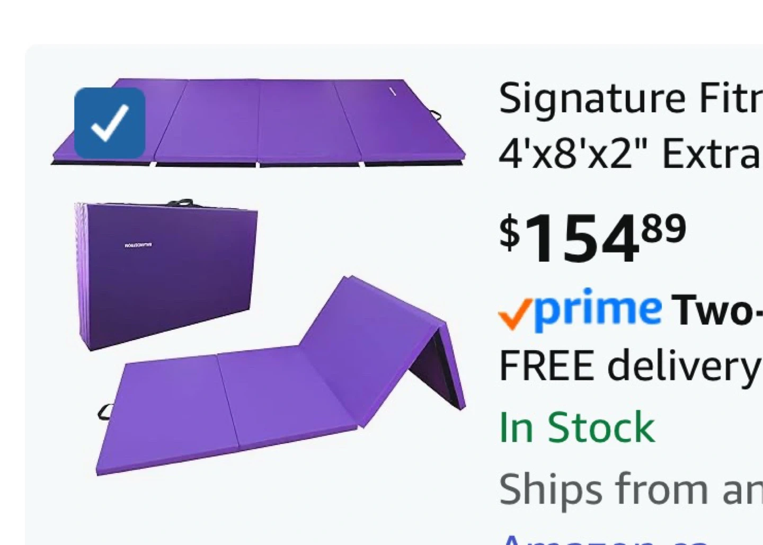Click the folded upright purple mat image

[166, 275]
